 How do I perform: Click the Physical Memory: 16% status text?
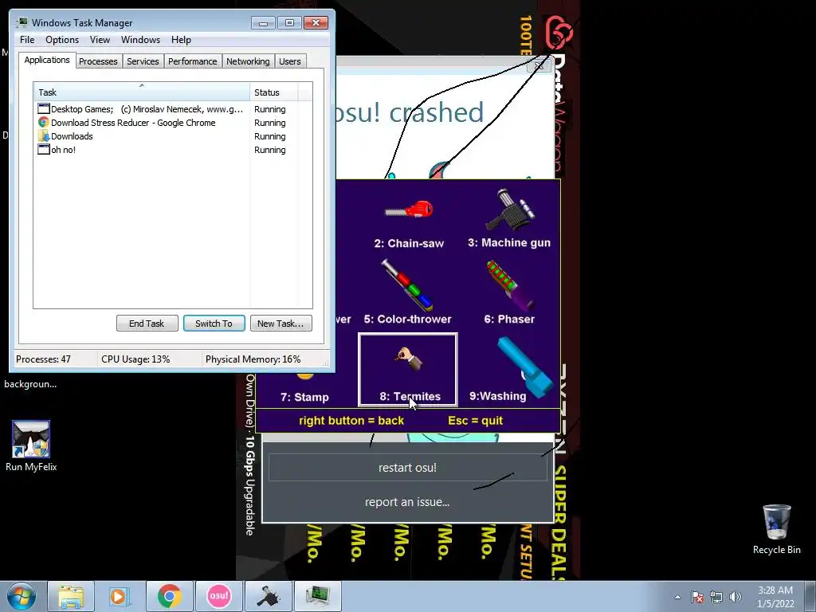253,359
